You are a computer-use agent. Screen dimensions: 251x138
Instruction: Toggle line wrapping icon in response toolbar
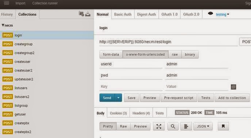186,126
